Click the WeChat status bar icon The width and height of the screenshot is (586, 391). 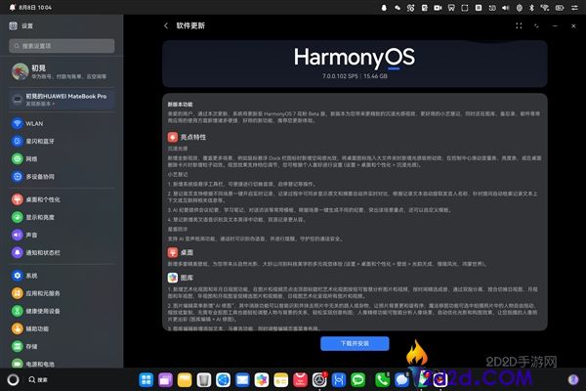tap(398, 8)
